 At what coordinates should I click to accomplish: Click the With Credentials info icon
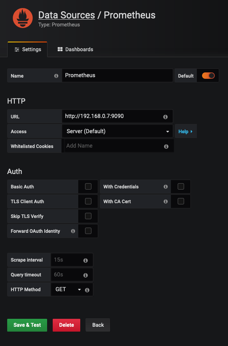point(166,187)
